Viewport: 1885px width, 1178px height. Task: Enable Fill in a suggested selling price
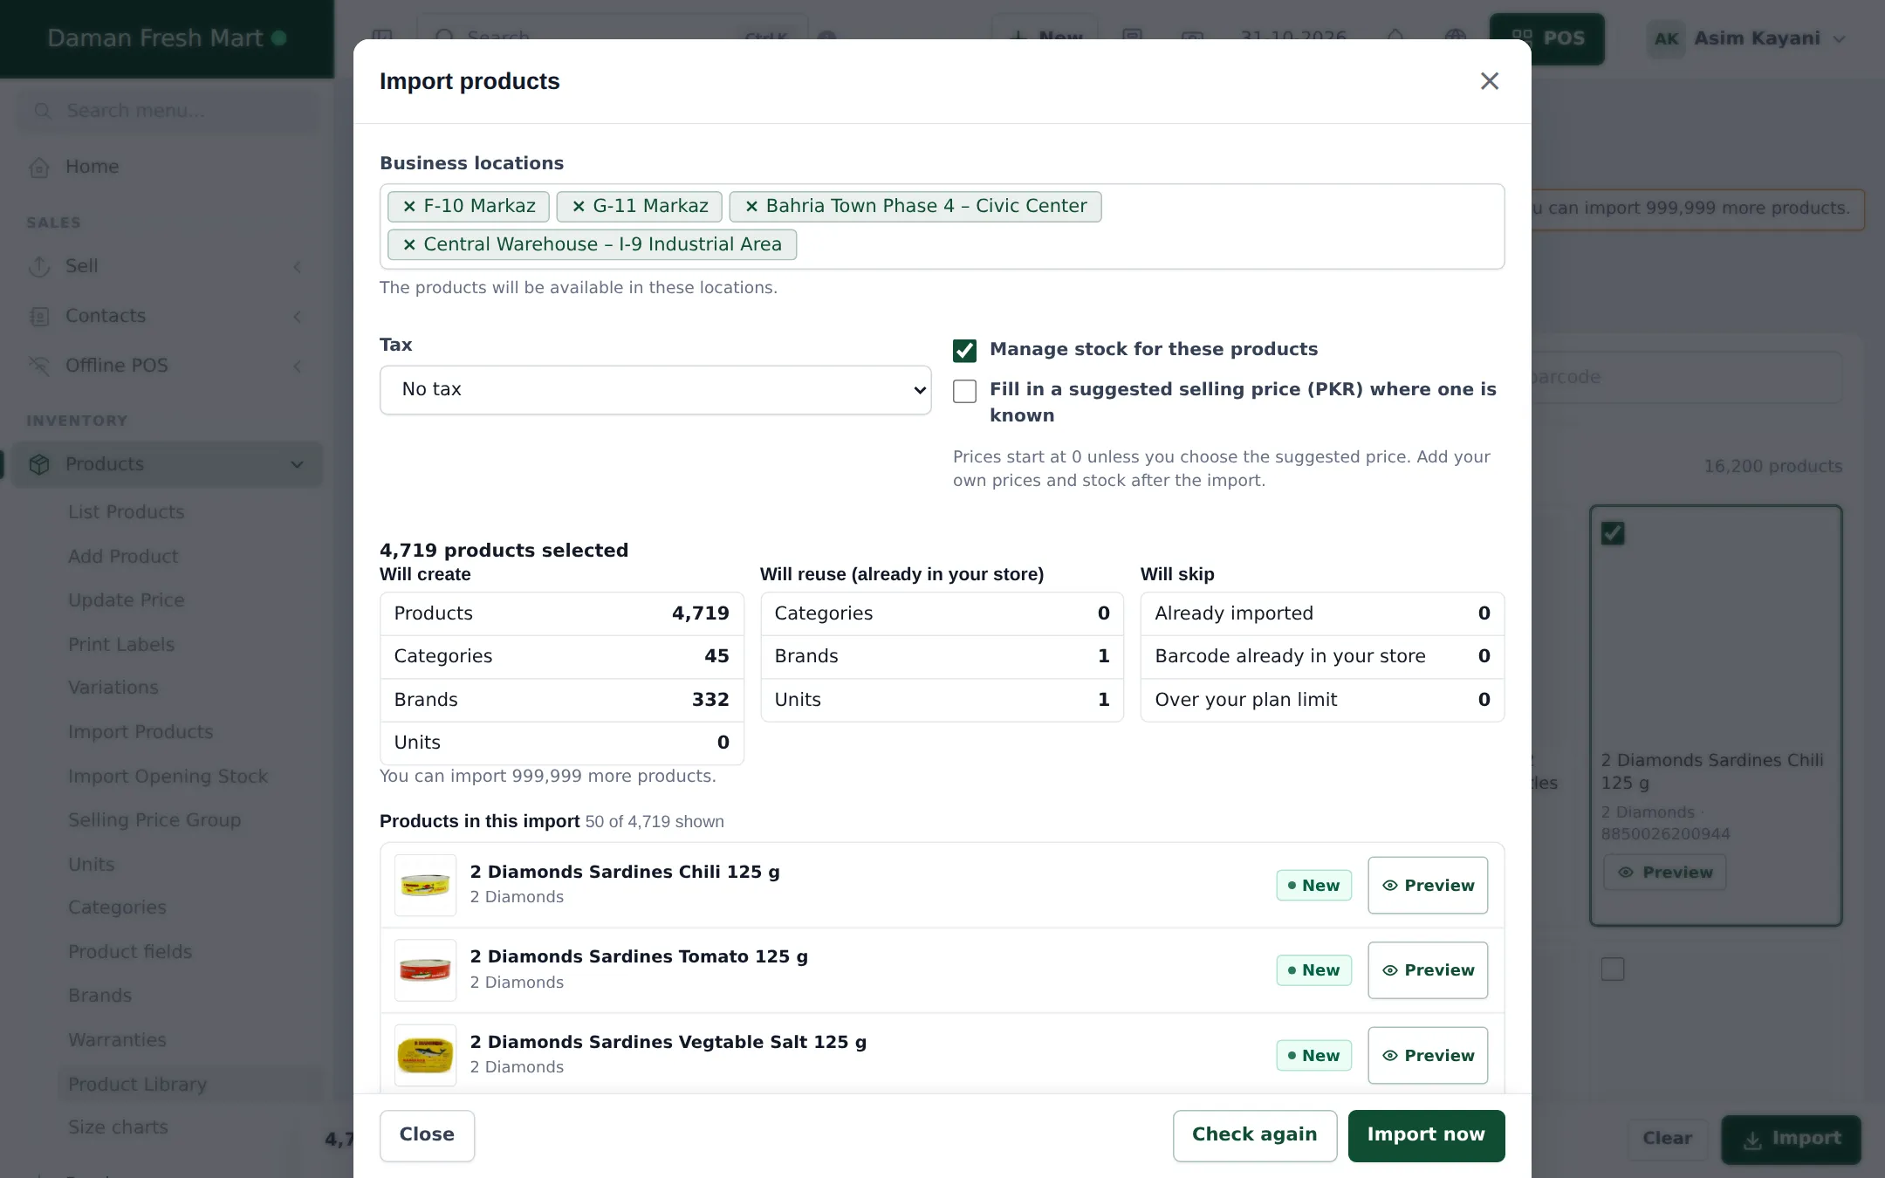point(964,391)
